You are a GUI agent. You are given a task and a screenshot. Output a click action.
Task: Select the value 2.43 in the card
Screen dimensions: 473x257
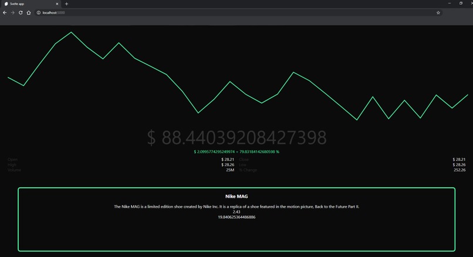point(237,212)
